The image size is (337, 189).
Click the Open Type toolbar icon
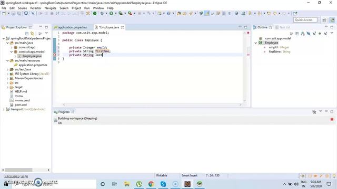[179, 13]
